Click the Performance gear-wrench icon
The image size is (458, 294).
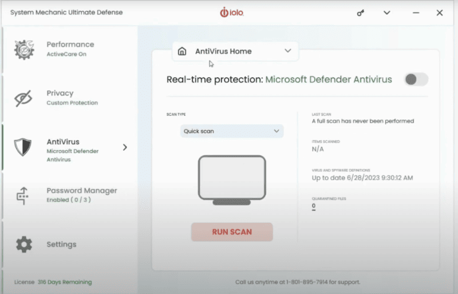tap(24, 49)
